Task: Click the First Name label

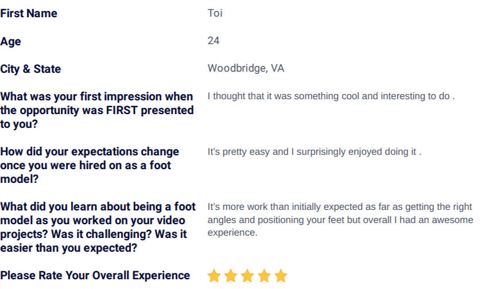Action: pos(29,14)
